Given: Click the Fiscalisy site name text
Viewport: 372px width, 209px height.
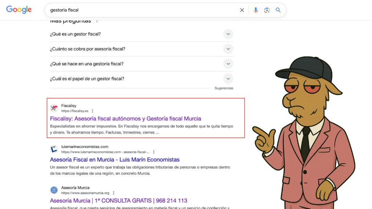Looking at the screenshot, I should [x=69, y=106].
